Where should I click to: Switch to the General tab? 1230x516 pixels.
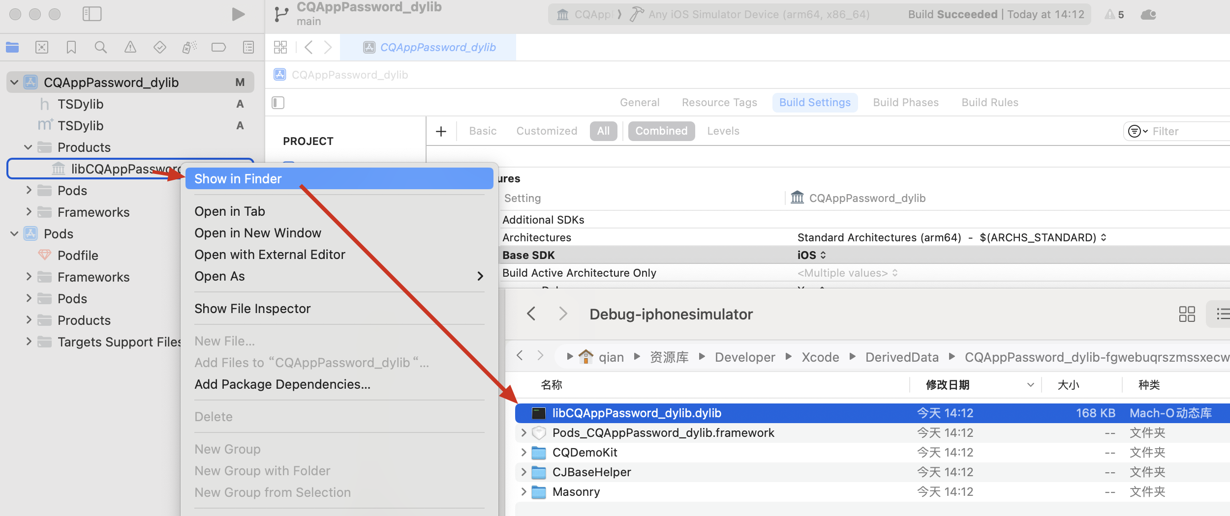pyautogui.click(x=640, y=103)
